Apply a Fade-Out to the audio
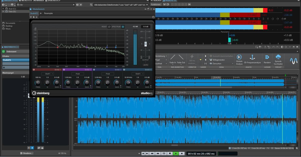The height and width of the screenshot is (157, 301). pyautogui.click(x=181, y=60)
